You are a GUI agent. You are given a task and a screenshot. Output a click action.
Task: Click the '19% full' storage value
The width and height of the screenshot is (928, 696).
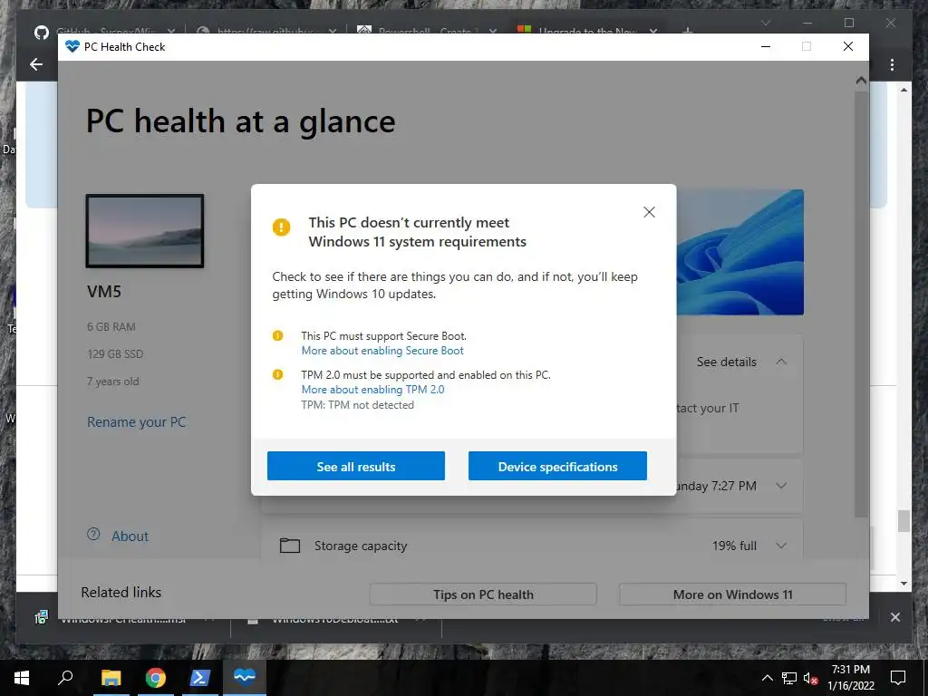click(x=734, y=546)
